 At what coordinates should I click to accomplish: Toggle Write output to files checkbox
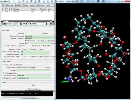point(3,73)
